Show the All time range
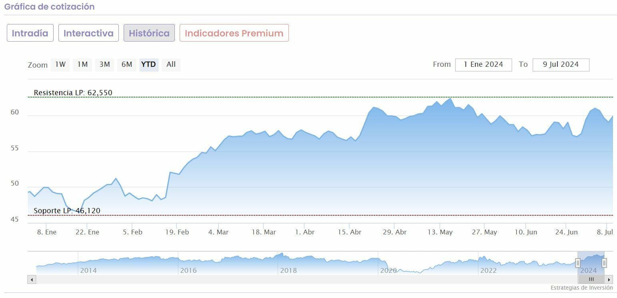 171,64
